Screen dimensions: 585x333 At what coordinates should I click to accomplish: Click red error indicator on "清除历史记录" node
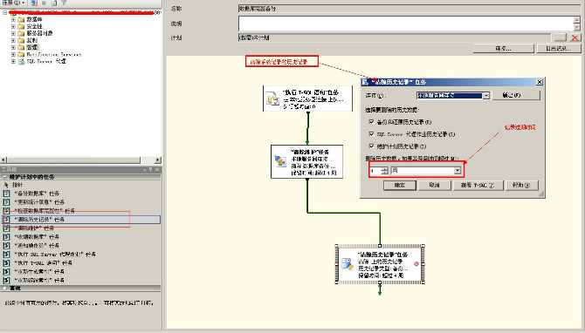click(x=416, y=264)
